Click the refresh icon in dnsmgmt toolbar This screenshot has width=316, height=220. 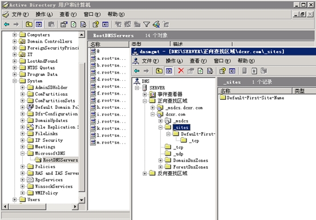click(200, 71)
